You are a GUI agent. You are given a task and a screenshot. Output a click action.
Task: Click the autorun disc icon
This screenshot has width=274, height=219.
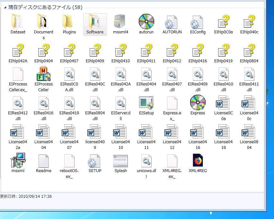(x=146, y=22)
